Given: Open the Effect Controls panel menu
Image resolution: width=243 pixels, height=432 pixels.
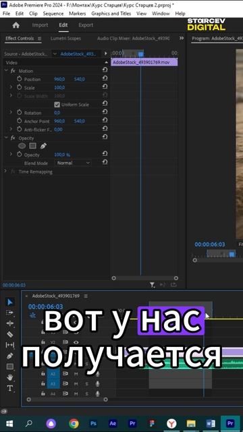Looking at the screenshot, I should coord(39,38).
